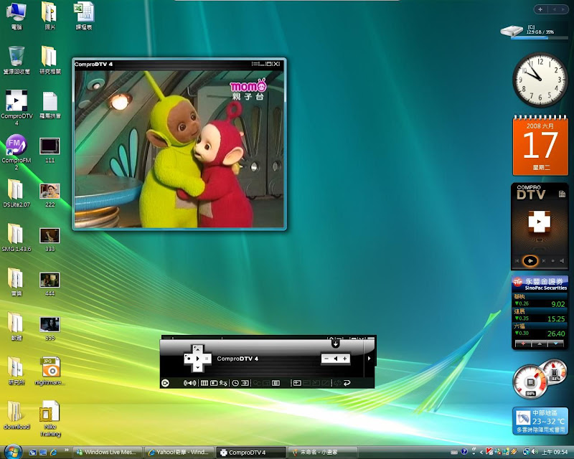Click the volume icon in system tray
Viewport: 574px width, 459px height.
tap(535, 452)
